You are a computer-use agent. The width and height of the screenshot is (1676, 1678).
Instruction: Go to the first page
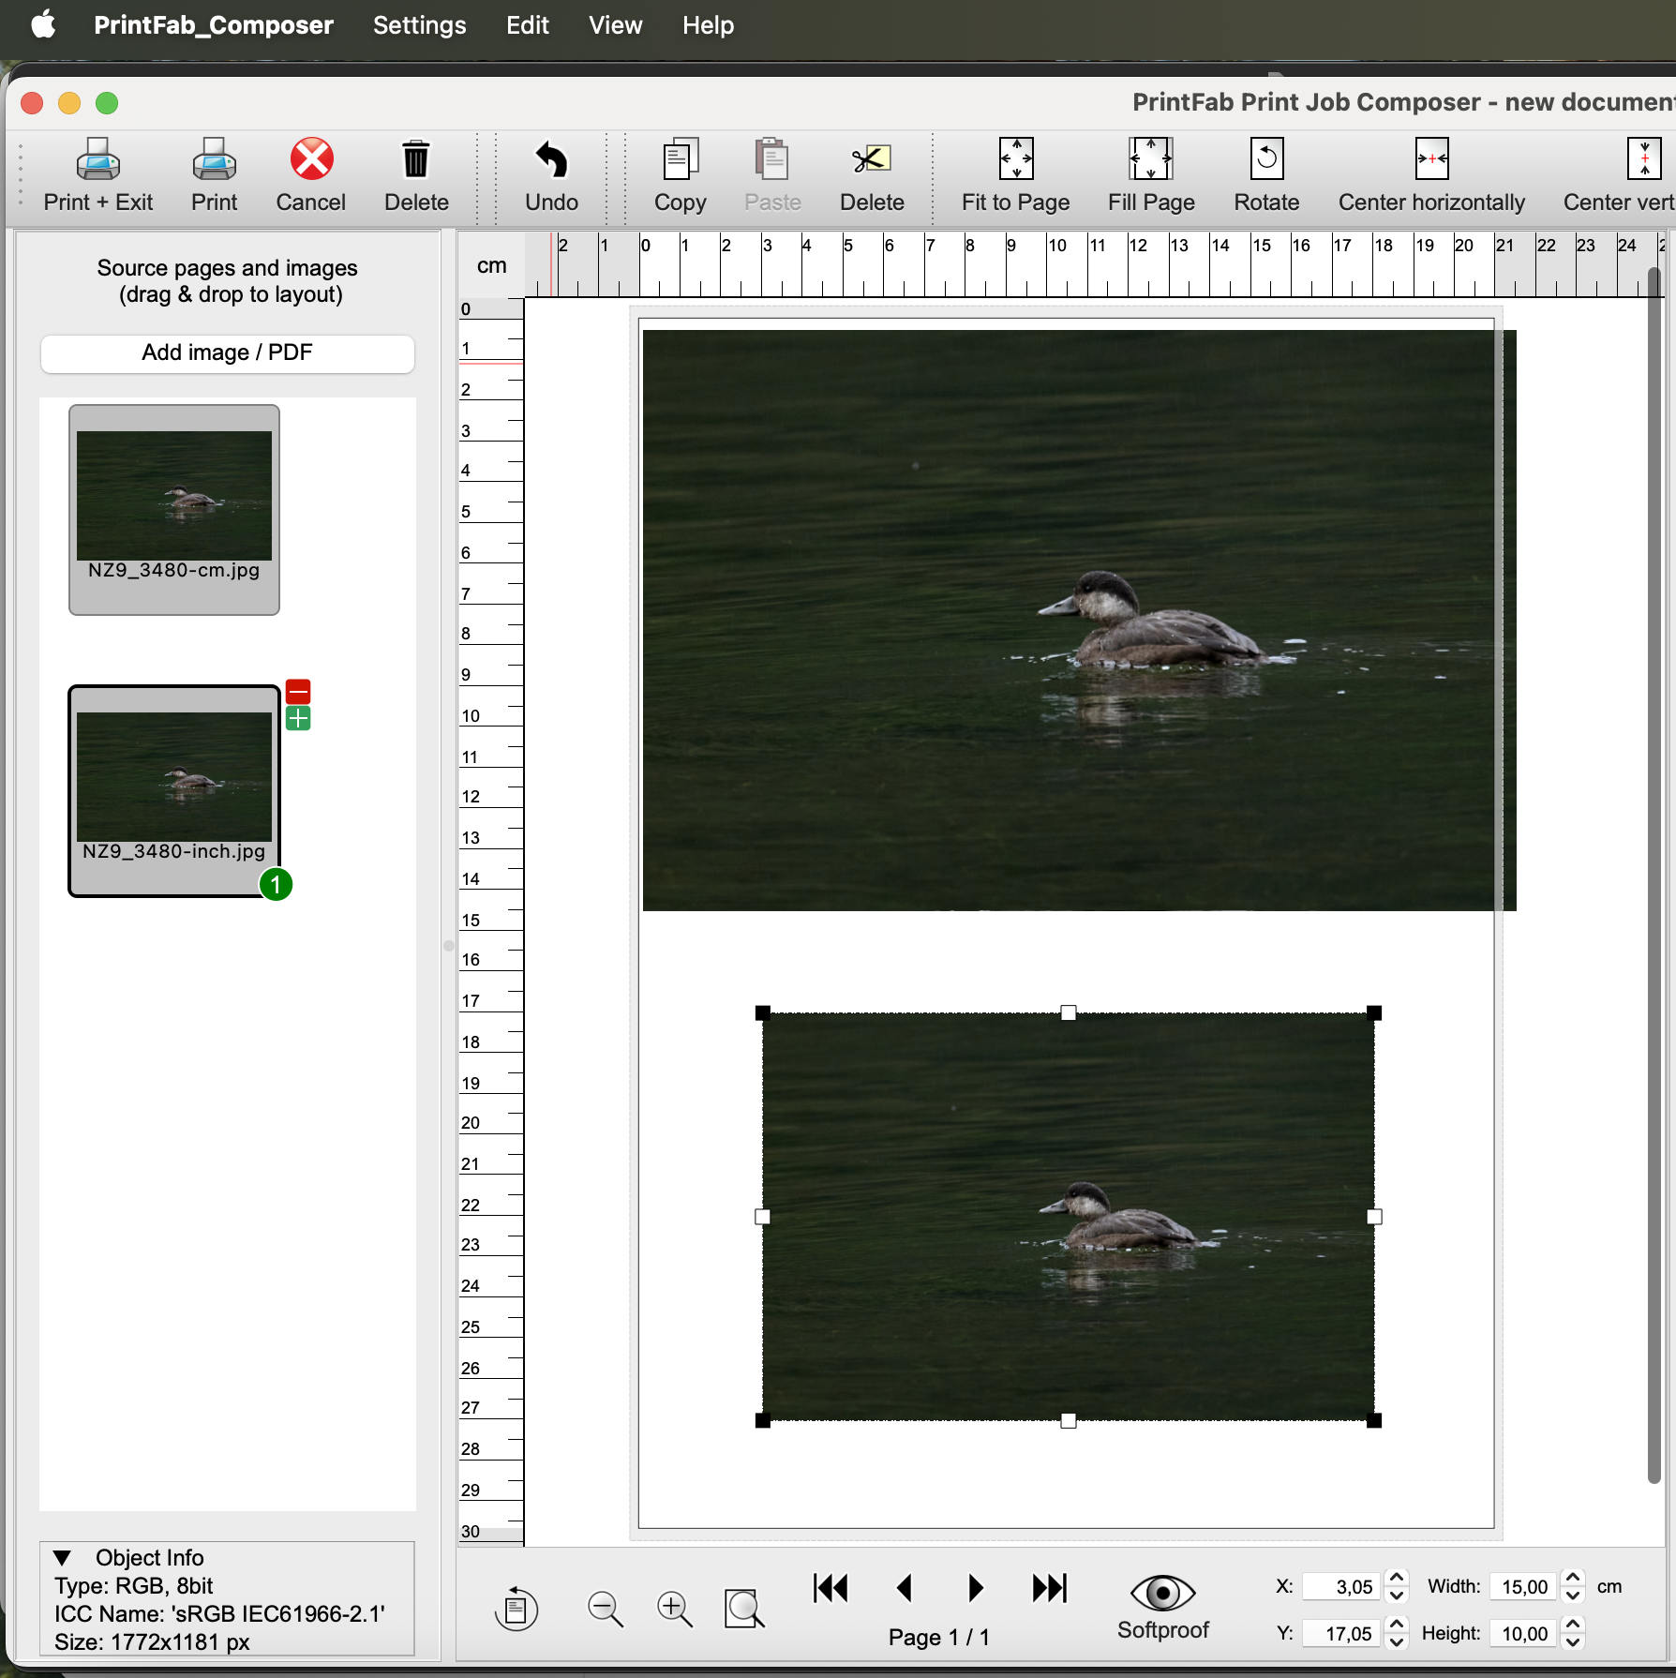click(831, 1588)
